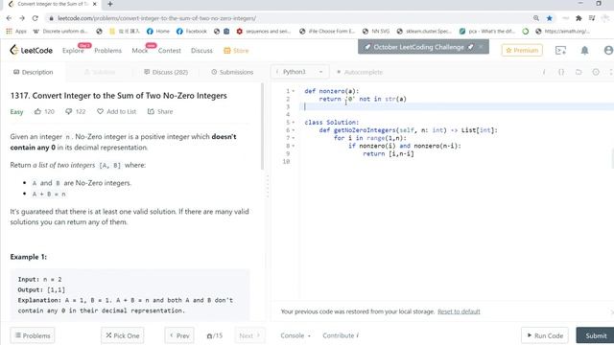Open Contribute link
This screenshot has height=345, width=614.
click(x=341, y=335)
